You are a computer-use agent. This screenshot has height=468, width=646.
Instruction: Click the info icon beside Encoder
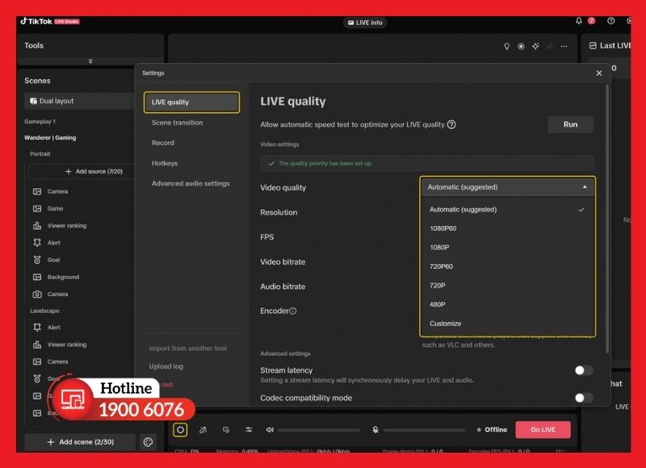point(293,311)
